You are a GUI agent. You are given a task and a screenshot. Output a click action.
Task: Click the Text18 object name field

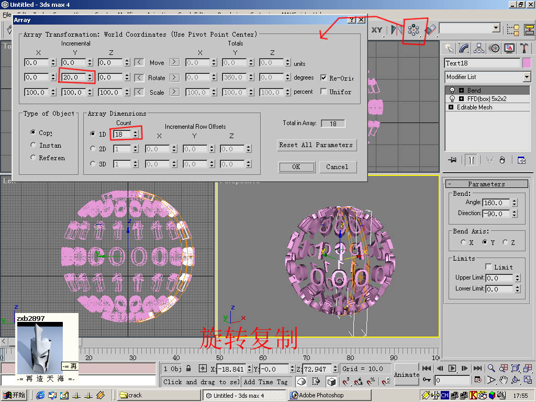point(482,63)
